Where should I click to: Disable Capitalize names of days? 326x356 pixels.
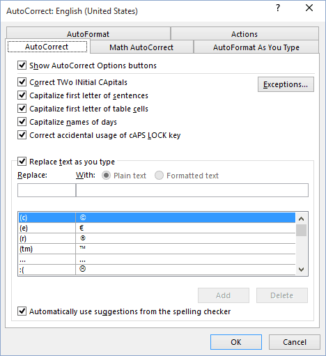(x=22, y=122)
